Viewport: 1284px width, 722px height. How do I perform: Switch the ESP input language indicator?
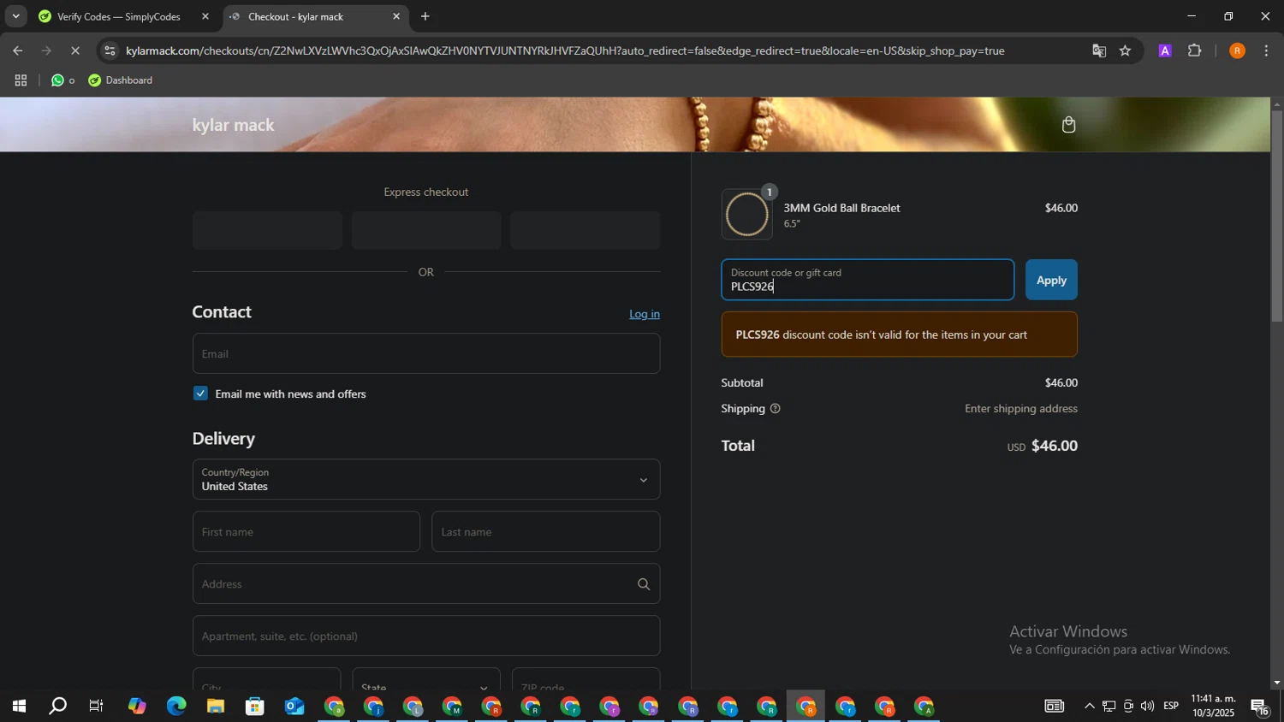pyautogui.click(x=1171, y=707)
